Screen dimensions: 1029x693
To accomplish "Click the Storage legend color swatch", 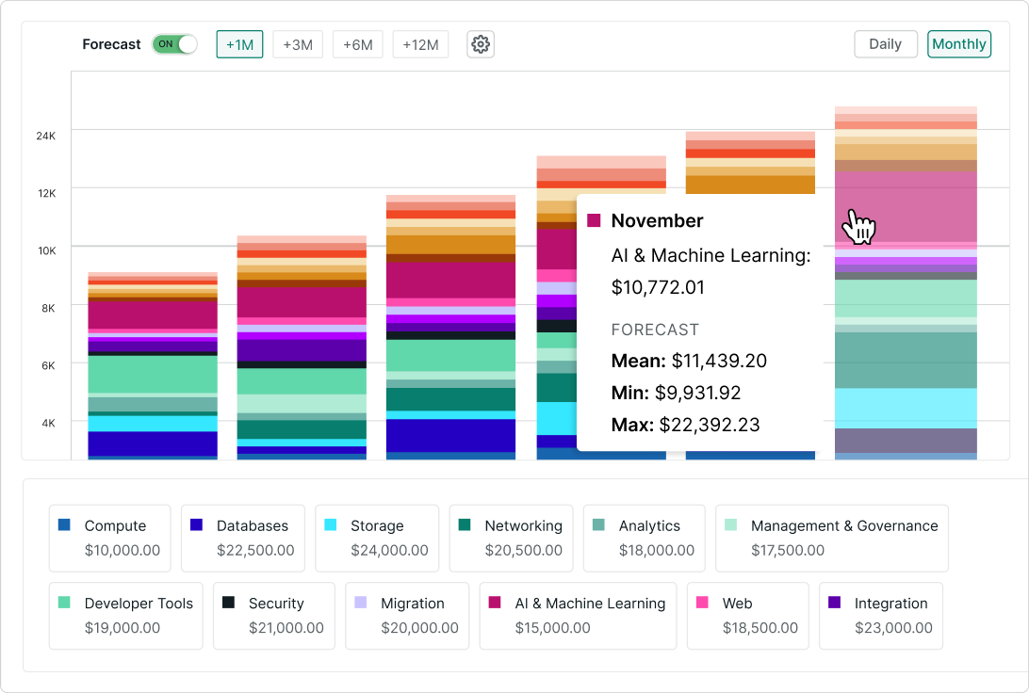I will pyautogui.click(x=331, y=524).
